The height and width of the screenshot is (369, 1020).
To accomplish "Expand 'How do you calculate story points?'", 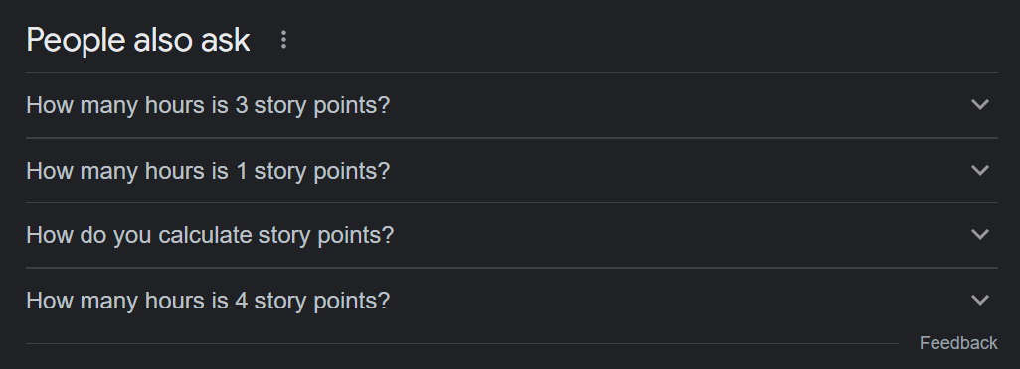I will 511,235.
